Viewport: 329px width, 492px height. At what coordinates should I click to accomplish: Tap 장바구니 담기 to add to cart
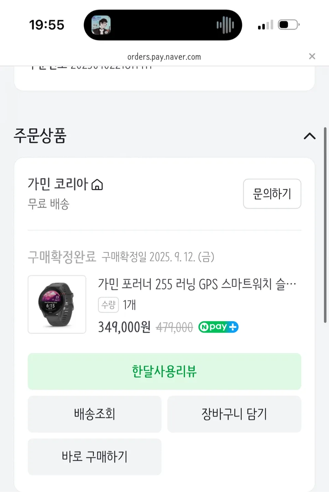(234, 414)
